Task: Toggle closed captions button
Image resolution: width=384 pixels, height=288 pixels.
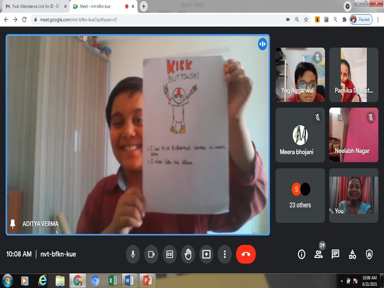Action: click(x=170, y=254)
